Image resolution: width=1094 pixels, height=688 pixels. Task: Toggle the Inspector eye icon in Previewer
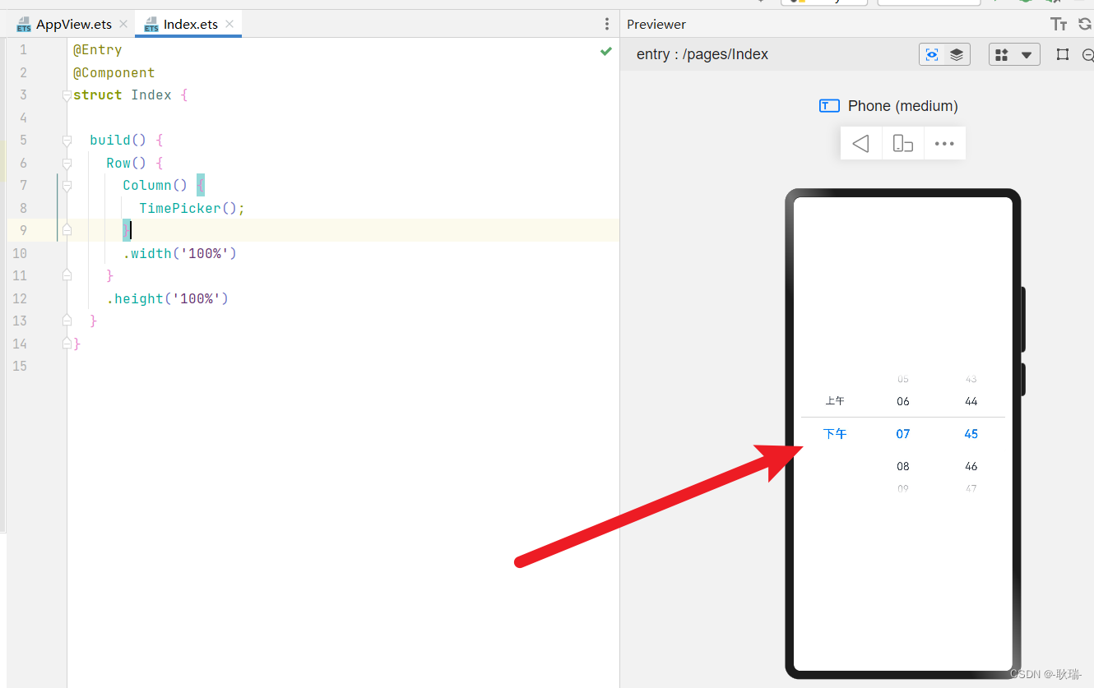click(x=932, y=54)
